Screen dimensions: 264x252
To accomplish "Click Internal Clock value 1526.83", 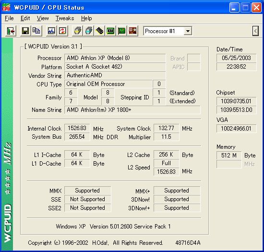I will 77,128.
